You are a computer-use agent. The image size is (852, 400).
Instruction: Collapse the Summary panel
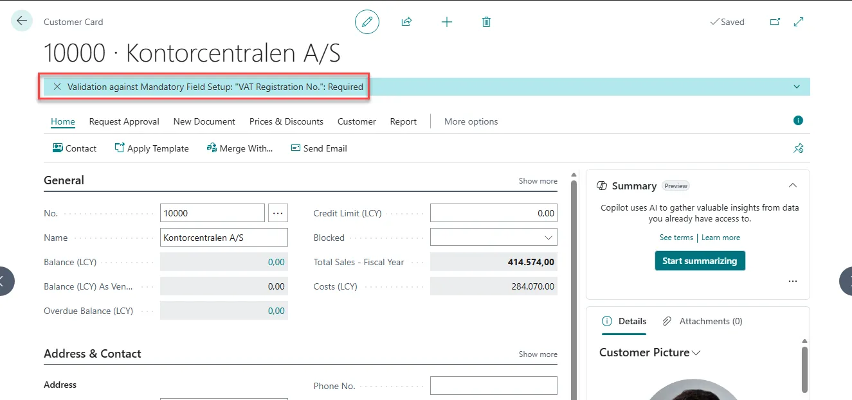(793, 186)
